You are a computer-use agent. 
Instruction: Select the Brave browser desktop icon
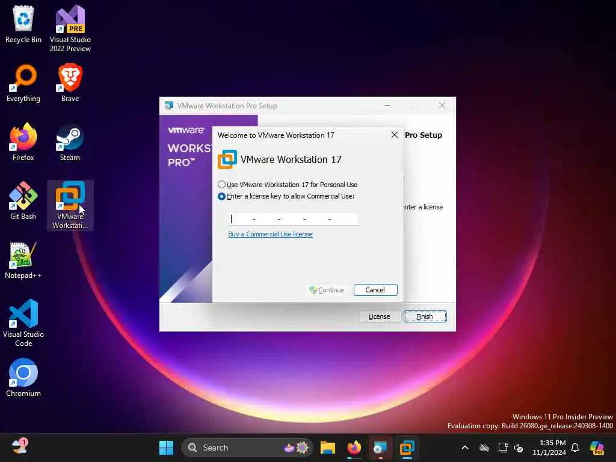click(70, 83)
